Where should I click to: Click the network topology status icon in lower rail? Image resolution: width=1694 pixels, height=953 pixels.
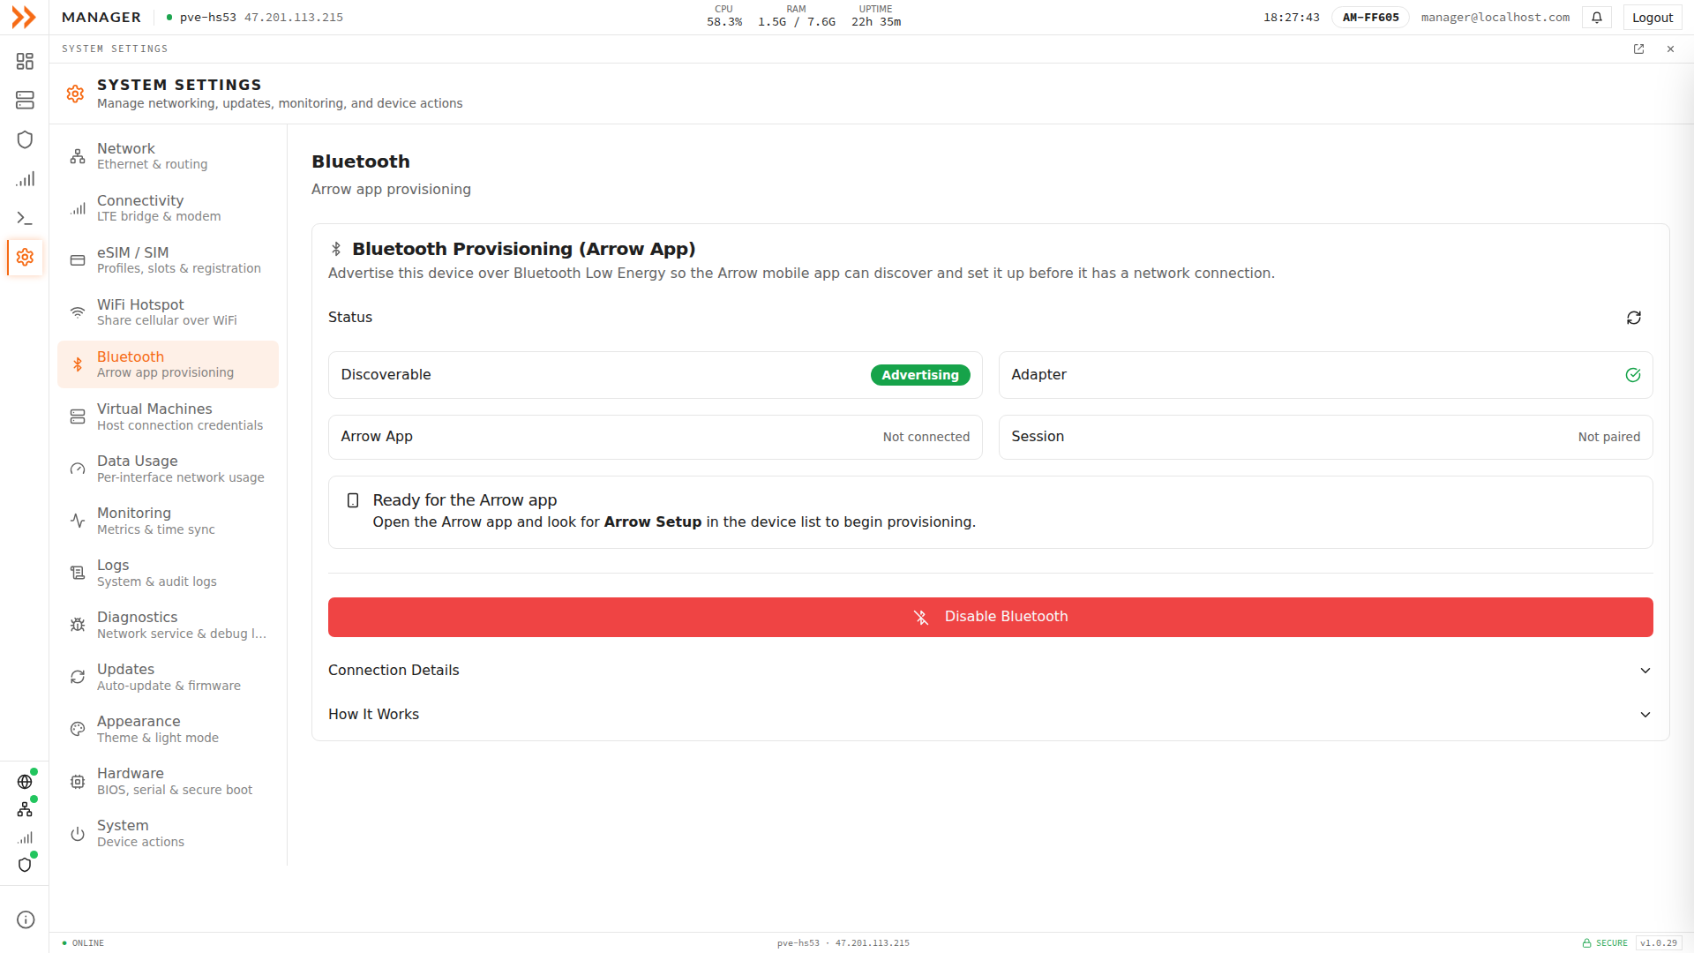(x=25, y=809)
